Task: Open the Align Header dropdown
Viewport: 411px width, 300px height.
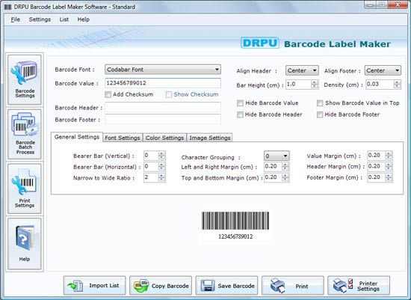Action: pyautogui.click(x=302, y=70)
